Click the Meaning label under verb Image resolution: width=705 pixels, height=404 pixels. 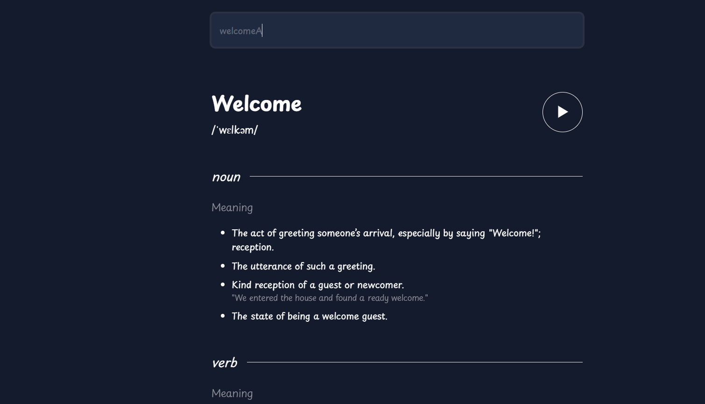[x=232, y=393]
